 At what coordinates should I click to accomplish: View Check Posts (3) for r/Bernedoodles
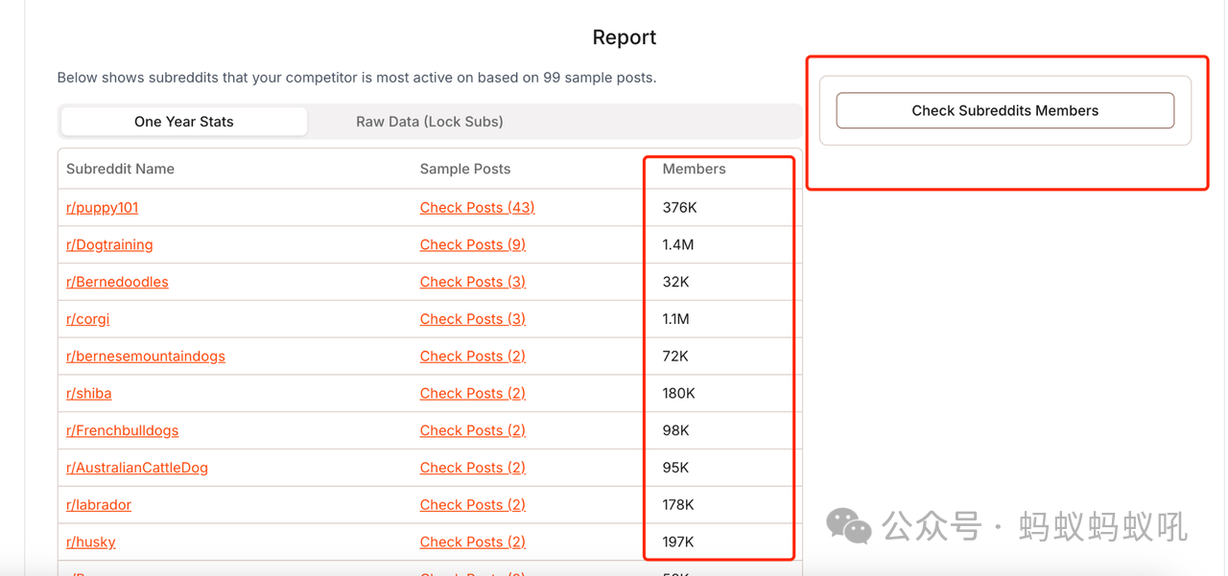473,283
